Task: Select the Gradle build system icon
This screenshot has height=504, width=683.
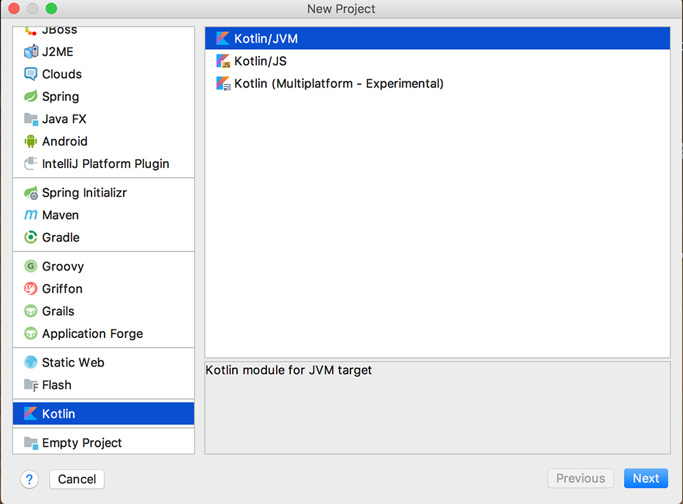Action: tap(30, 238)
